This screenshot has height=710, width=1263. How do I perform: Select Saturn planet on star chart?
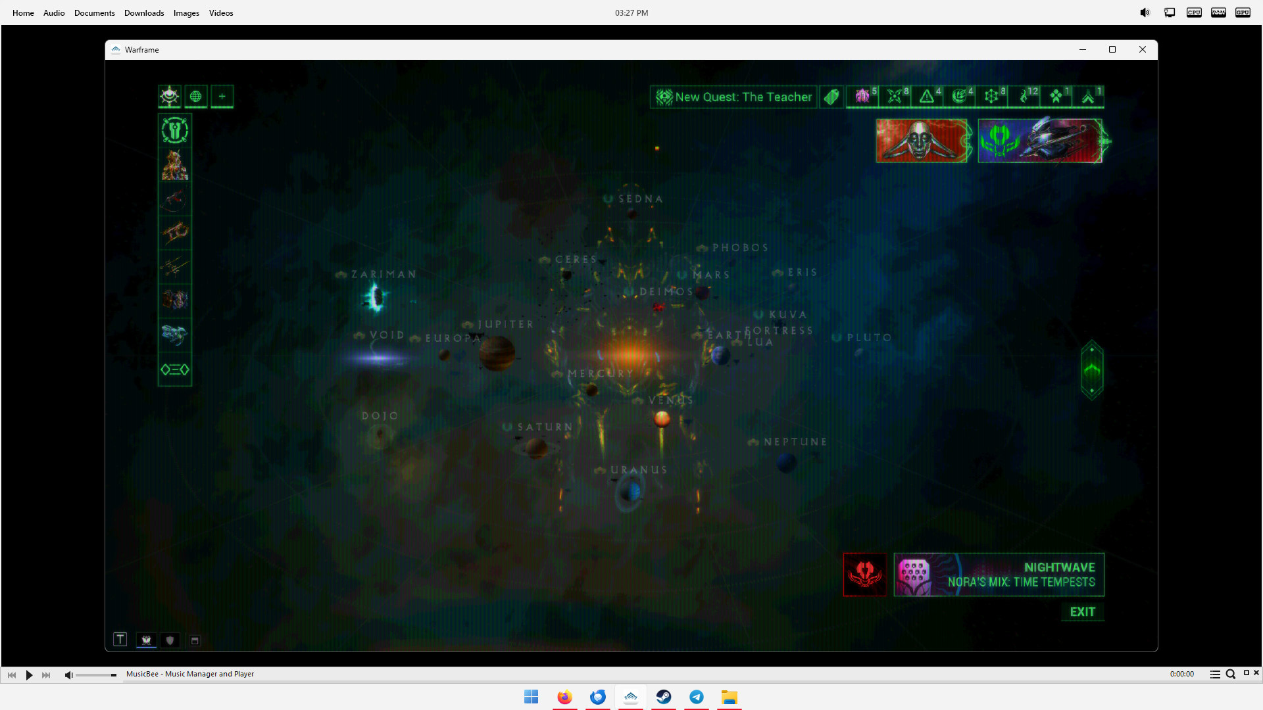pyautogui.click(x=536, y=448)
